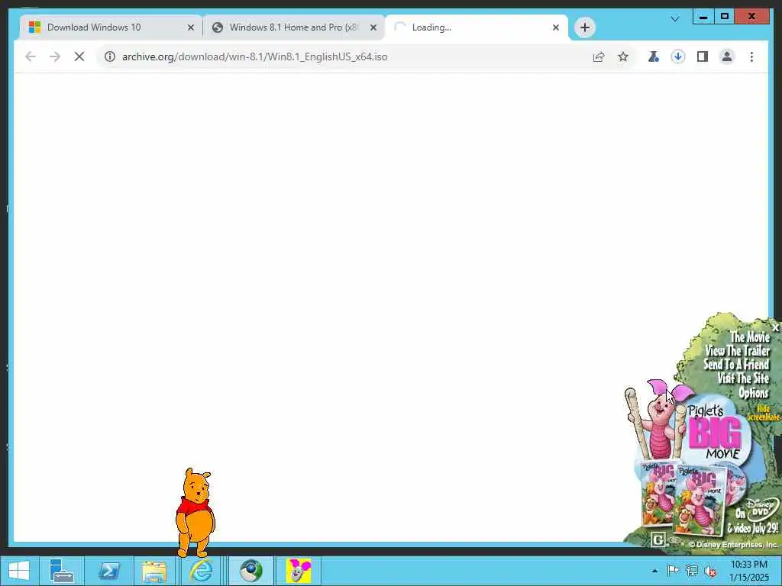This screenshot has height=586, width=782.
Task: Open Chrome Labs experiments flask icon
Action: (653, 56)
